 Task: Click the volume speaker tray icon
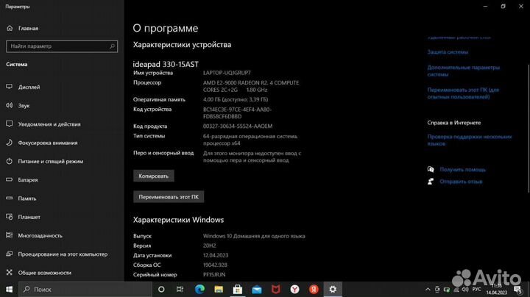pyautogui.click(x=465, y=289)
